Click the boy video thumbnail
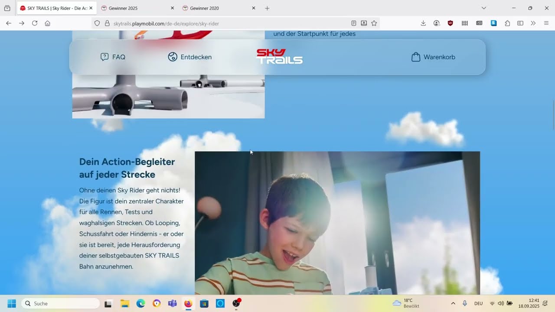 coord(337,223)
